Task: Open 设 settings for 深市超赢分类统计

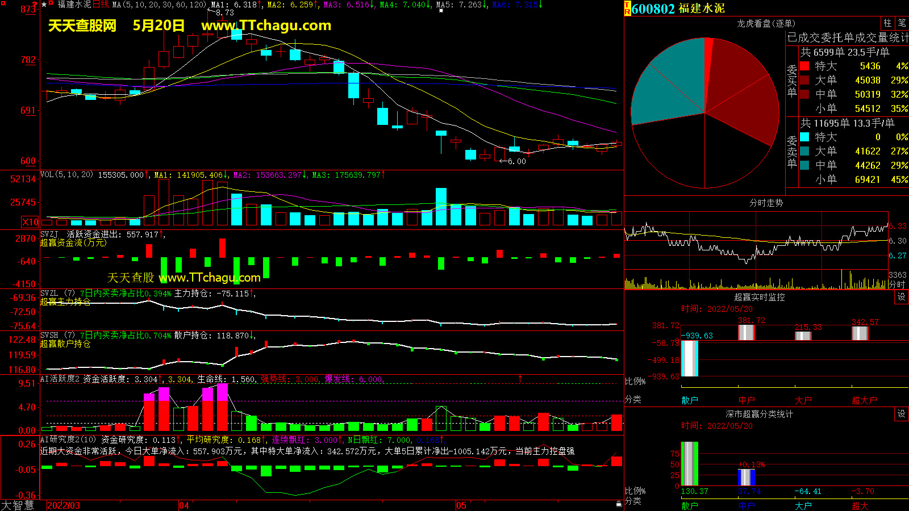Action: [902, 414]
